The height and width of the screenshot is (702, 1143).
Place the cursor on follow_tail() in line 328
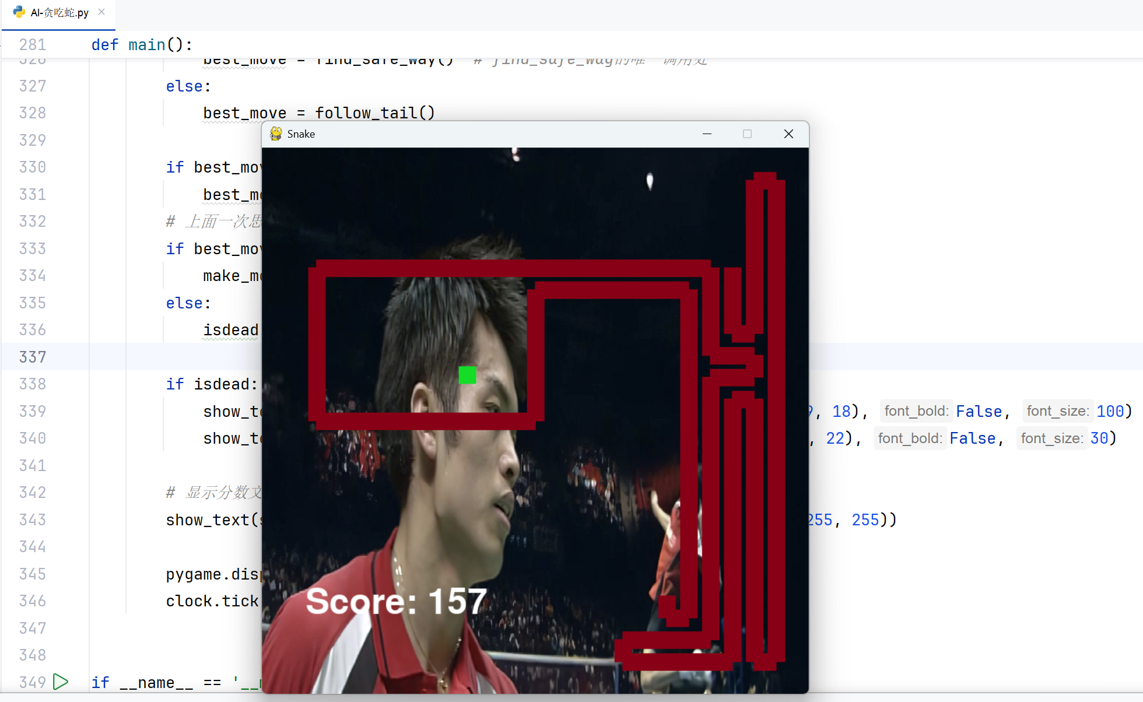click(374, 113)
